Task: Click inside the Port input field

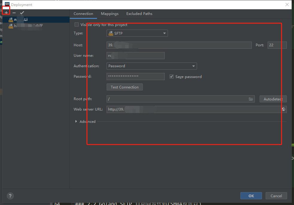Action: pyautogui.click(x=277, y=45)
